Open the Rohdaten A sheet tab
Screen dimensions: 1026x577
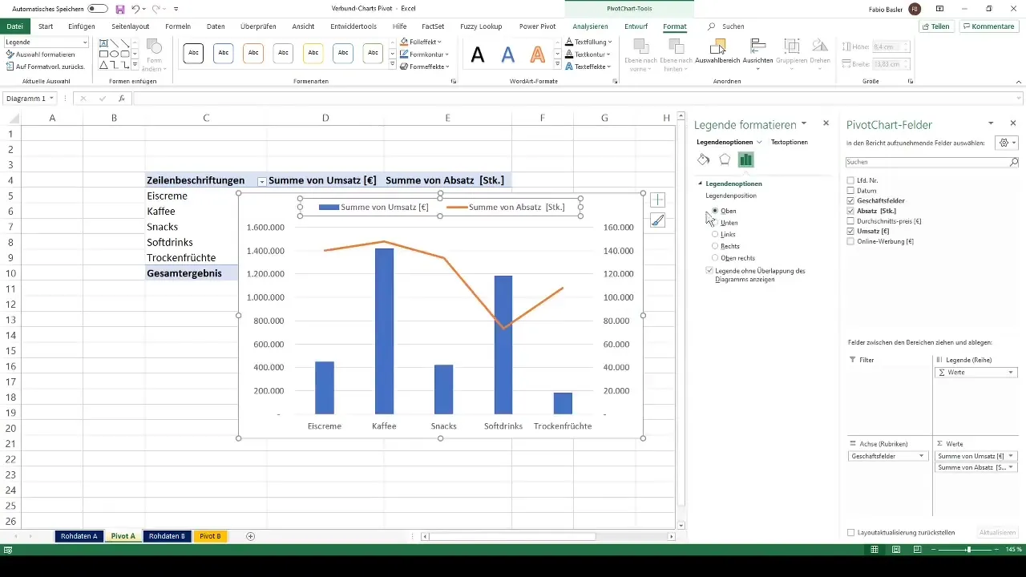tap(79, 536)
